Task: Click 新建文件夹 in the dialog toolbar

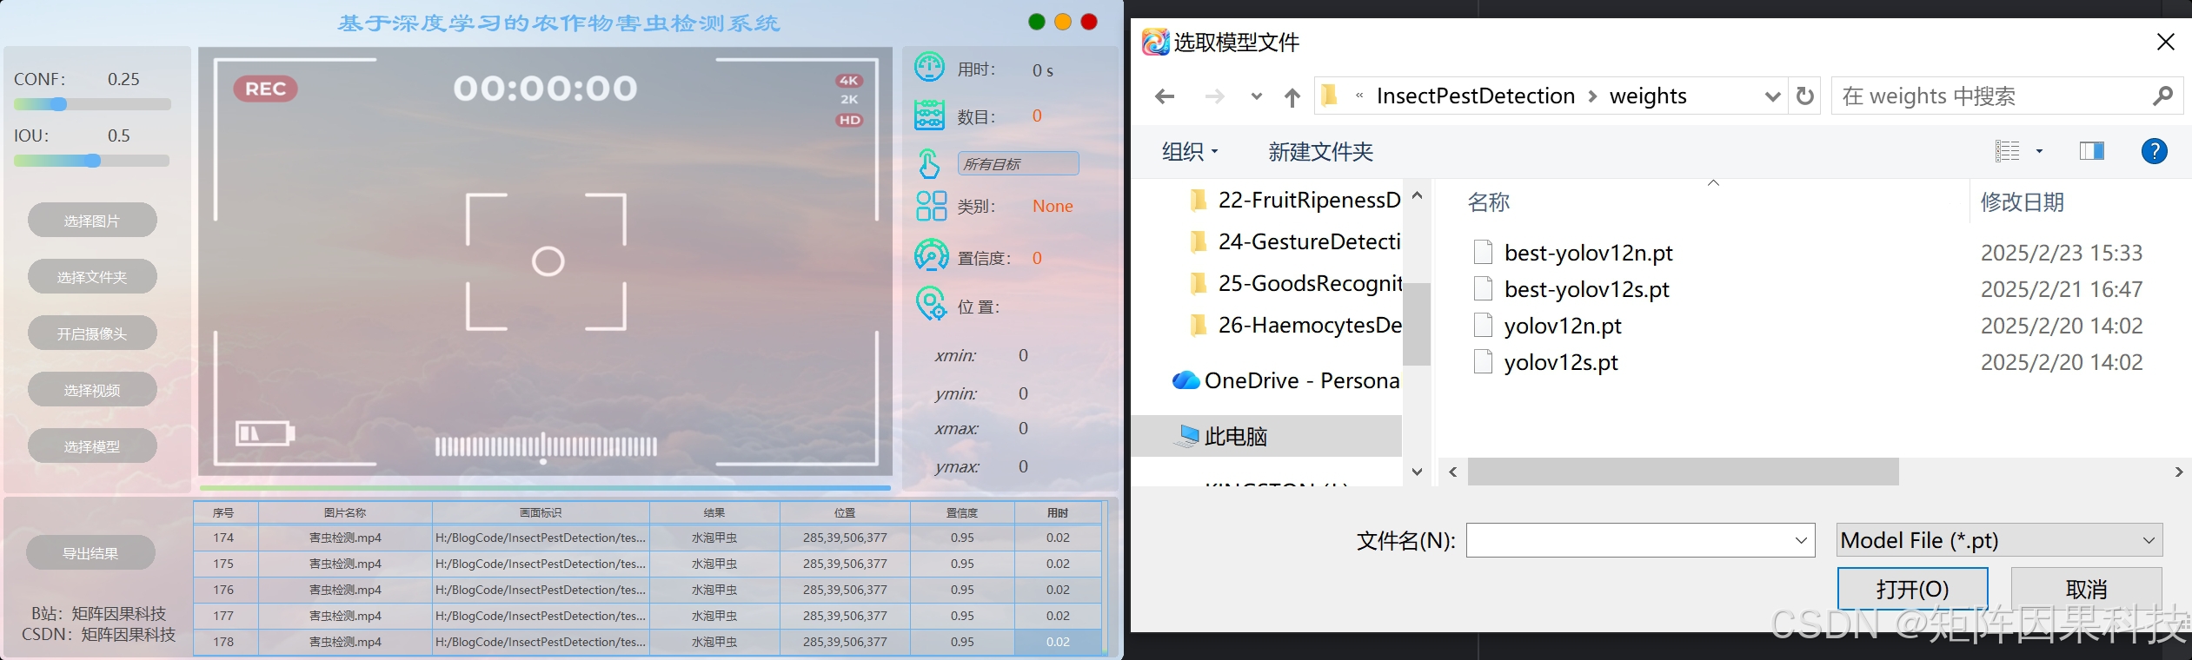Action: tap(1320, 152)
